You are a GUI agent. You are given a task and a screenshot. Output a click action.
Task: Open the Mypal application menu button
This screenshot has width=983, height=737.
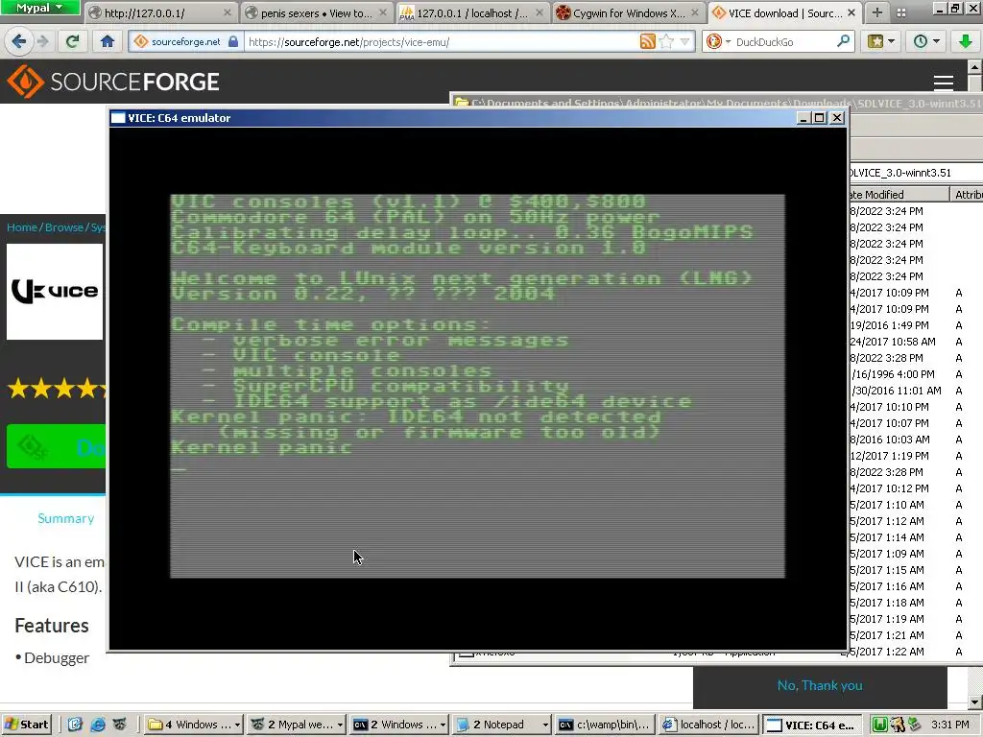[x=39, y=8]
